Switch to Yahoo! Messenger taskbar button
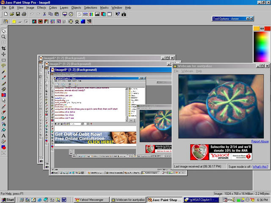Viewport: 271px width, 203px height. (x=91, y=200)
